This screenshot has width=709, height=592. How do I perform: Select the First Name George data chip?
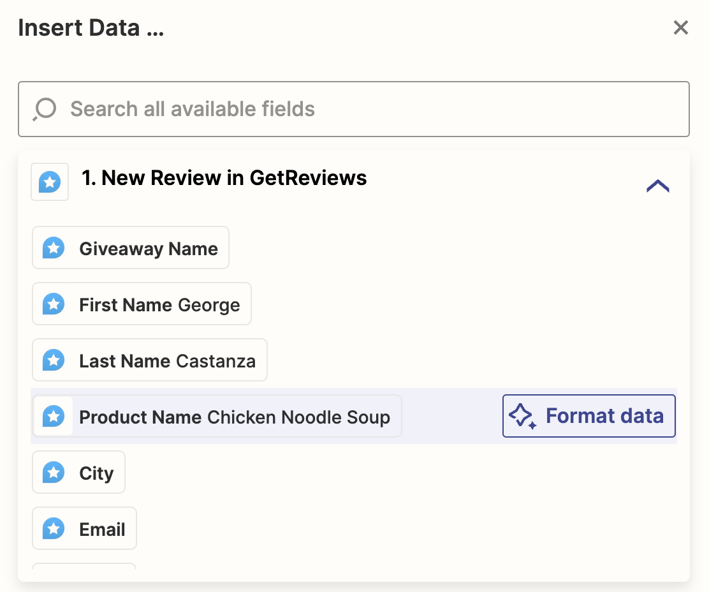pyautogui.click(x=142, y=304)
